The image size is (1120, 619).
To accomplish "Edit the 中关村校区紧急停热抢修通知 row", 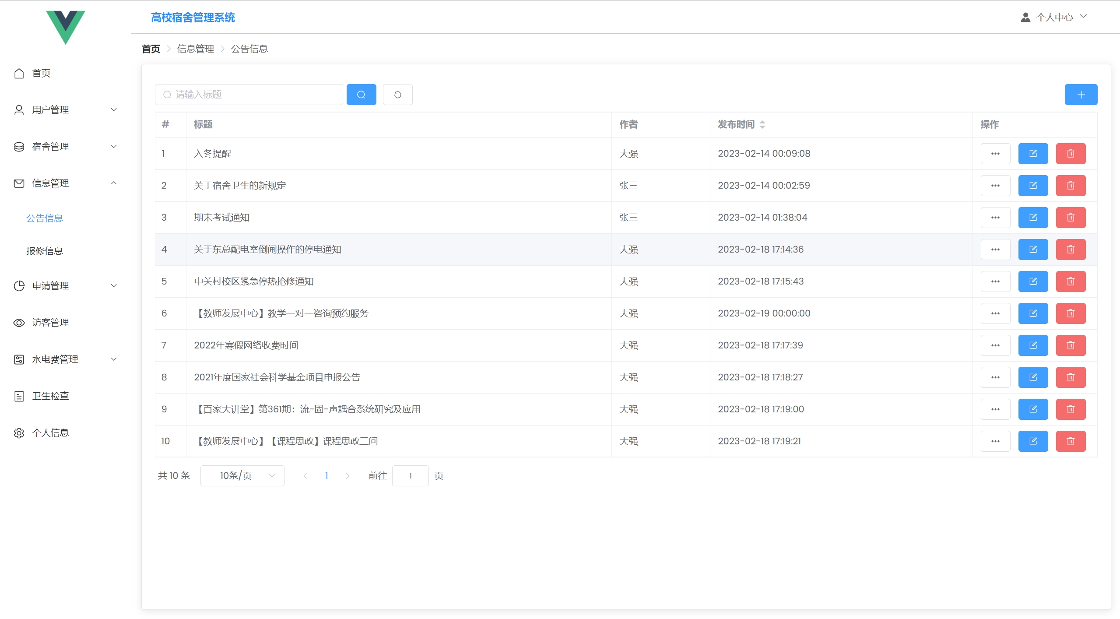I will [x=1033, y=281].
